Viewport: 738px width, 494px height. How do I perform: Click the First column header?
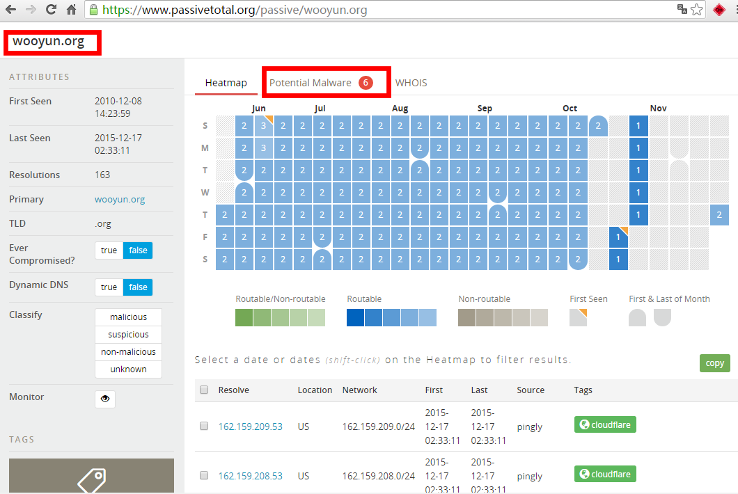(x=434, y=390)
